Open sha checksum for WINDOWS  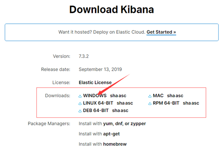click(114, 96)
